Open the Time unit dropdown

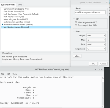104,44
